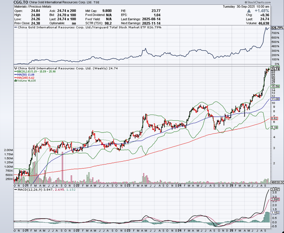Click the Chg value +0.36
This screenshot has width=284, height=233.
[265, 15]
